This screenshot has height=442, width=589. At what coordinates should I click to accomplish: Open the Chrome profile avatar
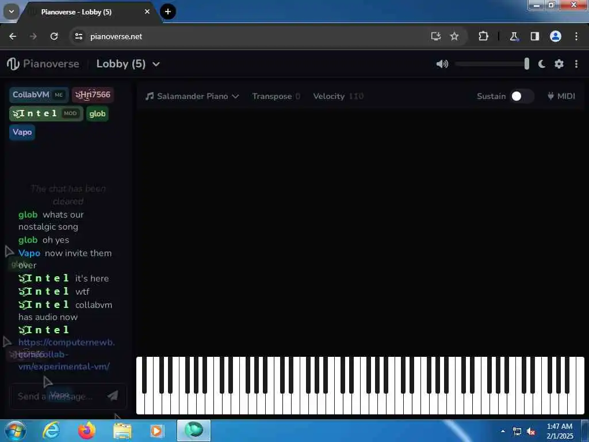coord(556,36)
